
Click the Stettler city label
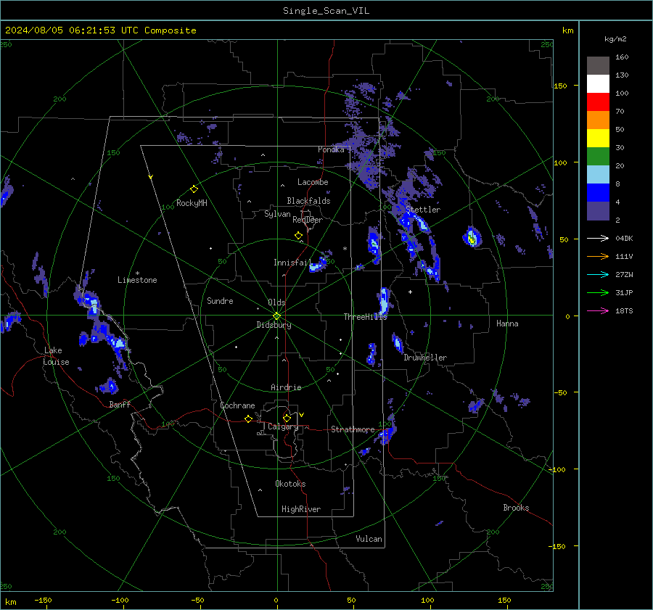(423, 210)
